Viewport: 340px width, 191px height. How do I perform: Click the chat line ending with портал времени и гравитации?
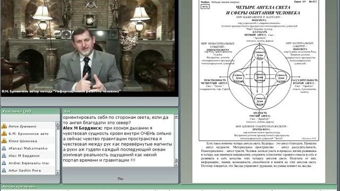(x=99, y=160)
